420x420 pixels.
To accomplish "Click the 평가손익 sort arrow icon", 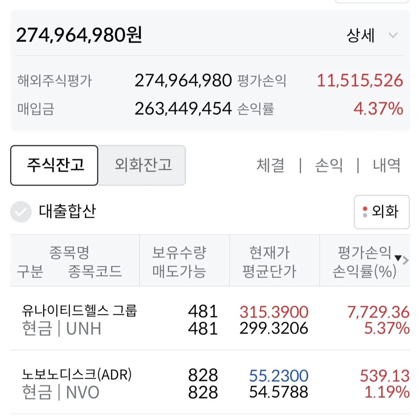I will click(398, 257).
